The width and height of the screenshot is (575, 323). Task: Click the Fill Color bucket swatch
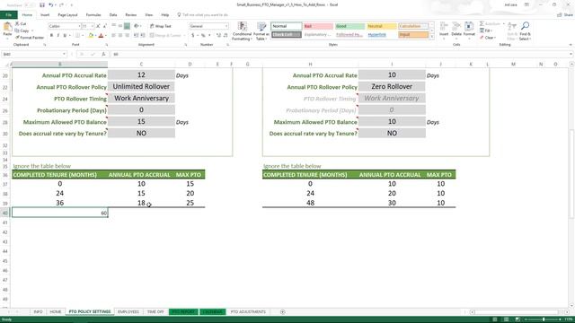(91, 36)
